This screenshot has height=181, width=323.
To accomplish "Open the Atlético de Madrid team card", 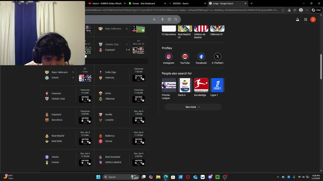I will [201, 32].
